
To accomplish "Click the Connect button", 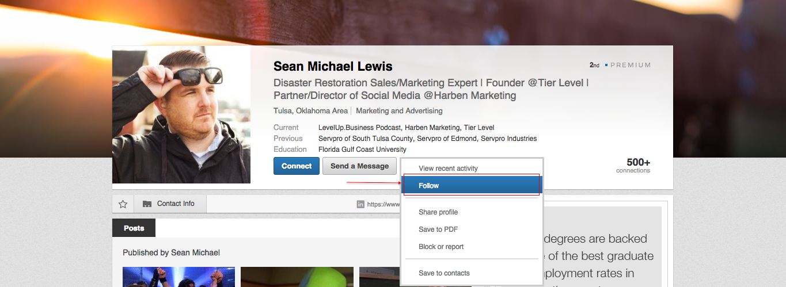I will coord(297,166).
